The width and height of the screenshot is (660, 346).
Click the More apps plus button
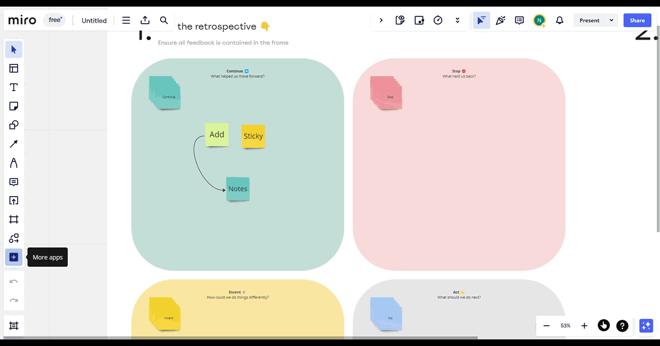(14, 257)
